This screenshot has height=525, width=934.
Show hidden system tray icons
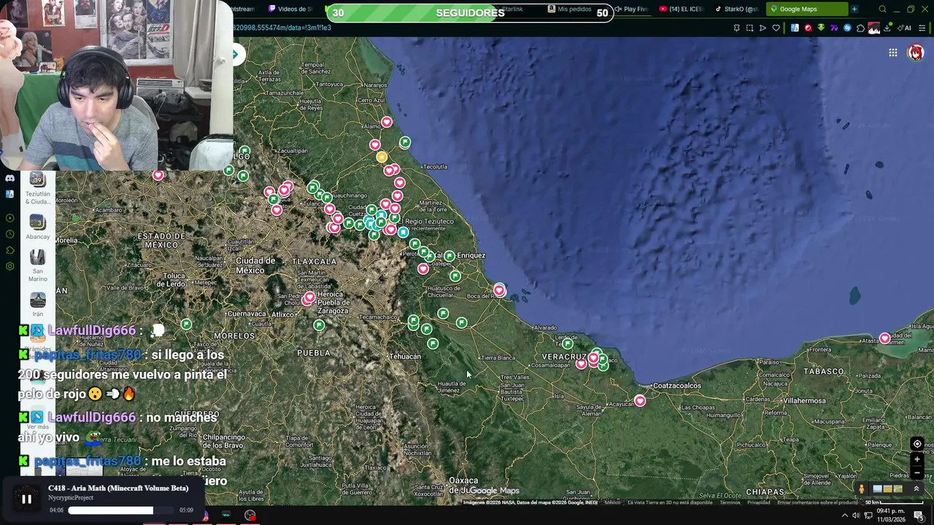click(x=845, y=516)
